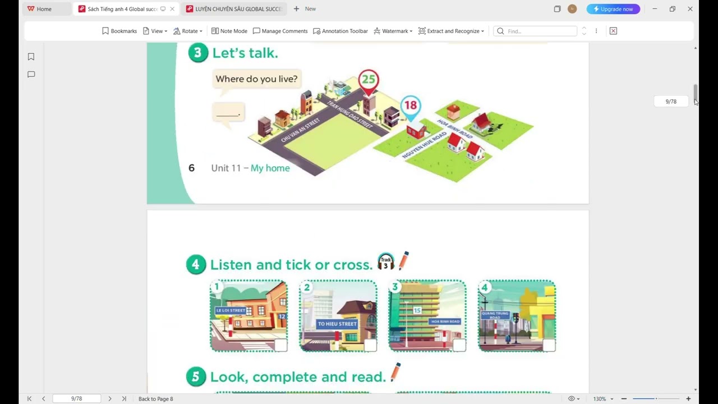Close the toolbar with the X box icon
718x404 pixels.
(613, 31)
